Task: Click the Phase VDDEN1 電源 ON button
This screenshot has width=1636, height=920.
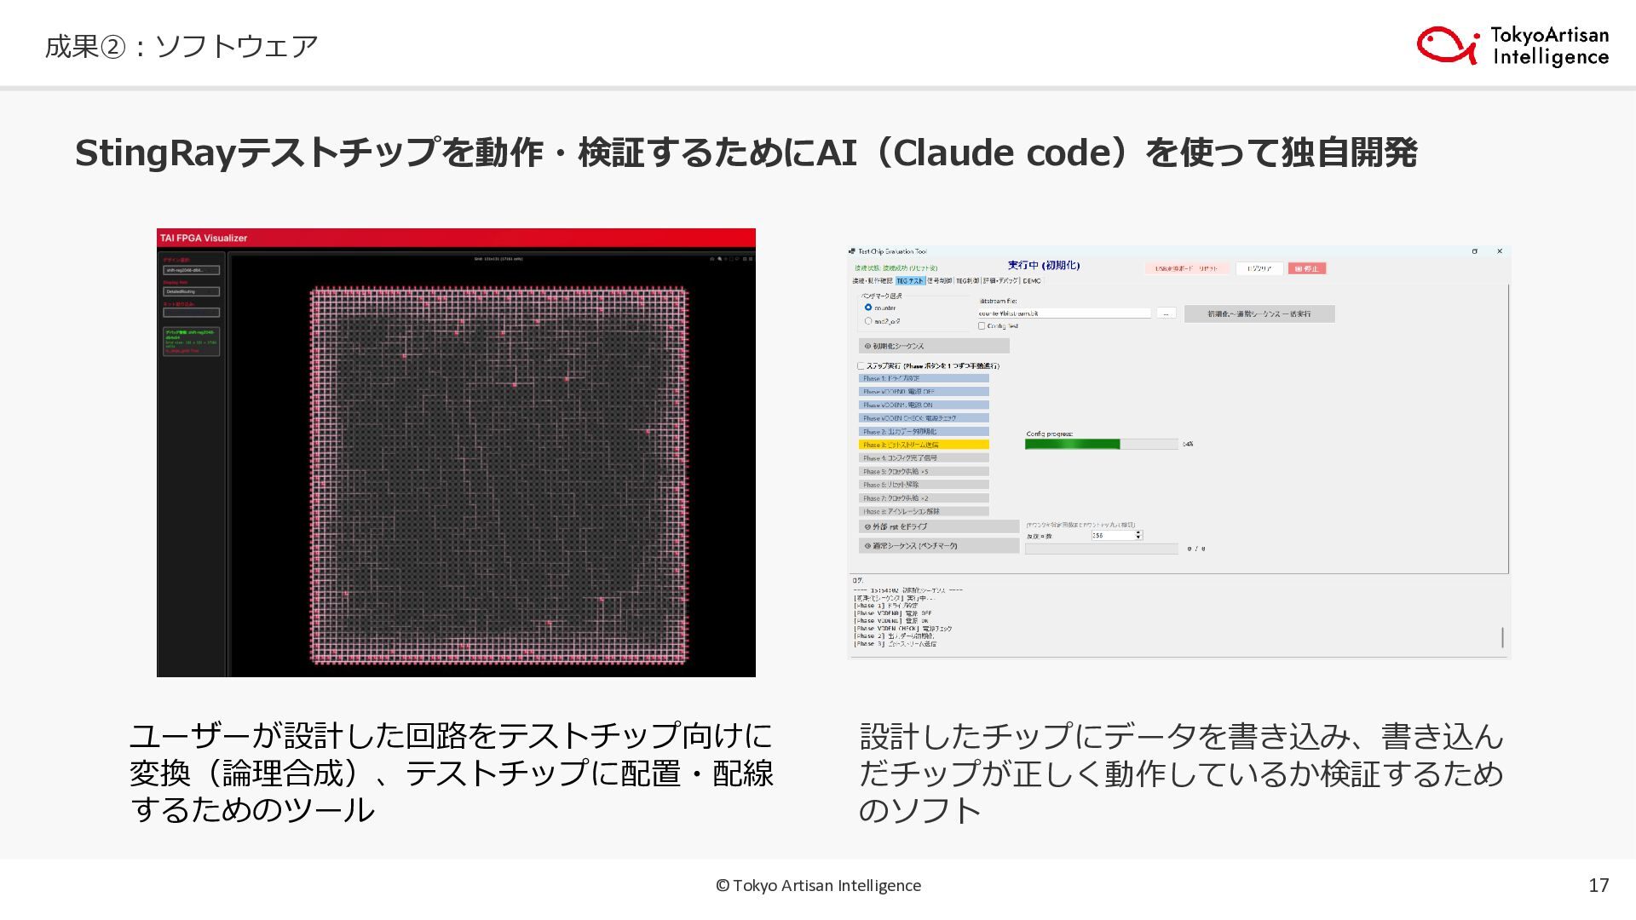Action: 924,405
